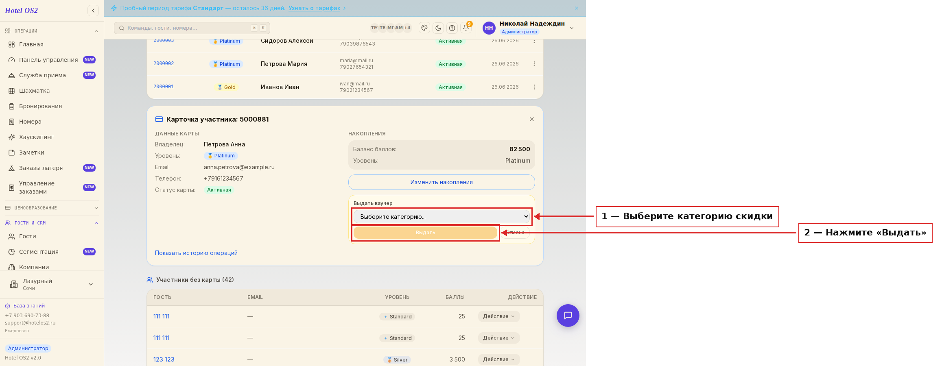Image resolution: width=942 pixels, height=366 pixels.
Task: Close the trial period banner
Action: (577, 8)
